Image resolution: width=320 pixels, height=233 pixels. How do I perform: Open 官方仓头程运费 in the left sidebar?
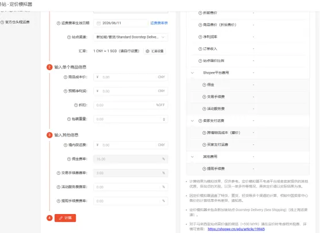(17, 22)
